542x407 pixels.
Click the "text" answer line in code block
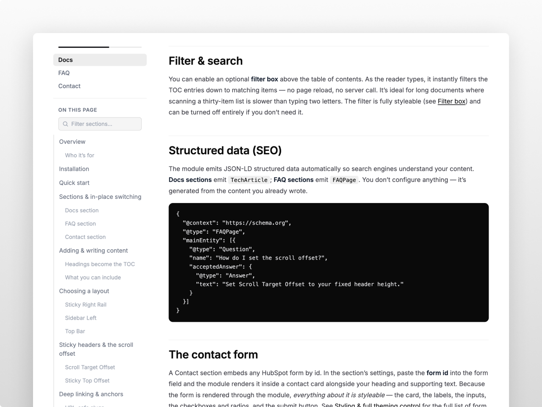[300, 284]
